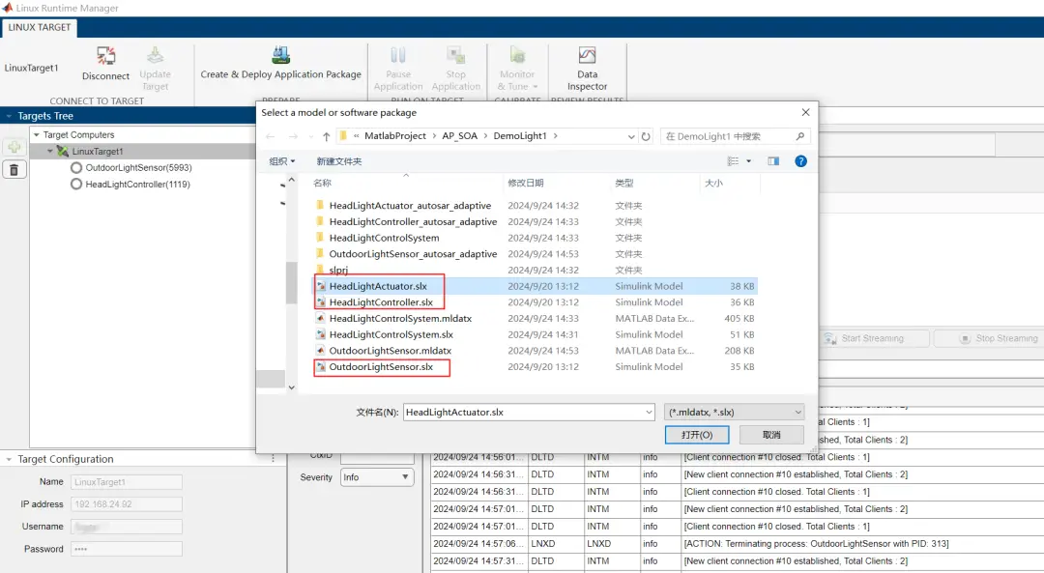The width and height of the screenshot is (1044, 573).
Task: Sort files by 大小 column
Action: (713, 183)
